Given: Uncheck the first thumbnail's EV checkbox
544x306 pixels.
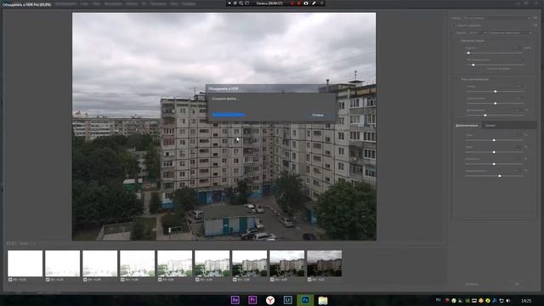Looking at the screenshot, I should click(10, 280).
